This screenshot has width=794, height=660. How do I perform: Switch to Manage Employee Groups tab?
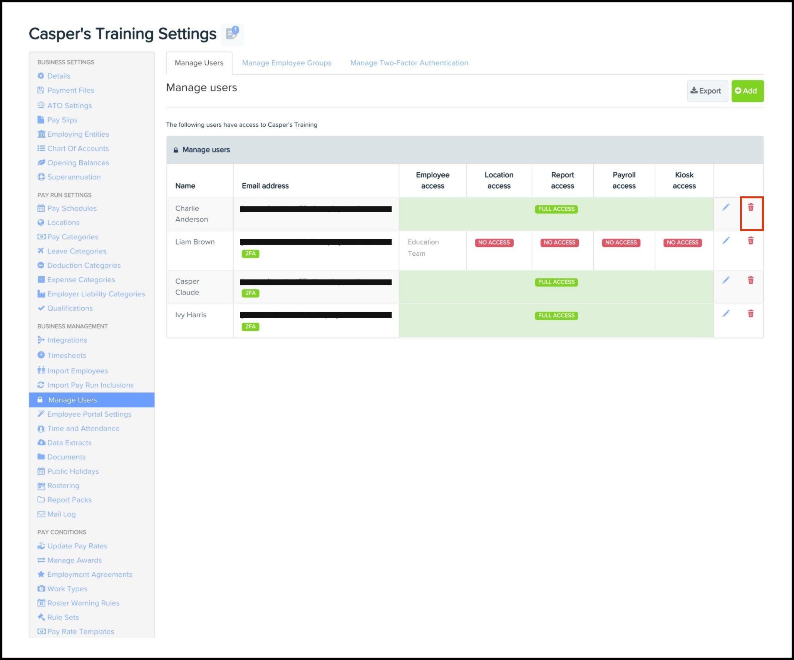[286, 63]
